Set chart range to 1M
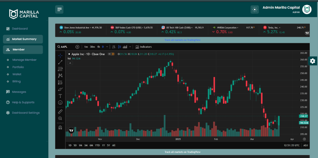The image size is (318, 158). [80, 145]
